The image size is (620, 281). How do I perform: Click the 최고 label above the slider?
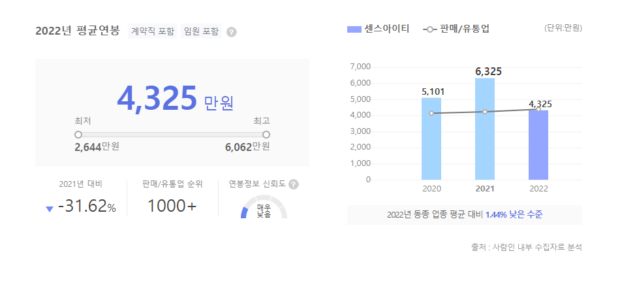(x=262, y=121)
